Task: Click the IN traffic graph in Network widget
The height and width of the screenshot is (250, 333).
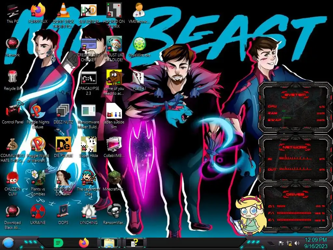Action: pos(295,158)
